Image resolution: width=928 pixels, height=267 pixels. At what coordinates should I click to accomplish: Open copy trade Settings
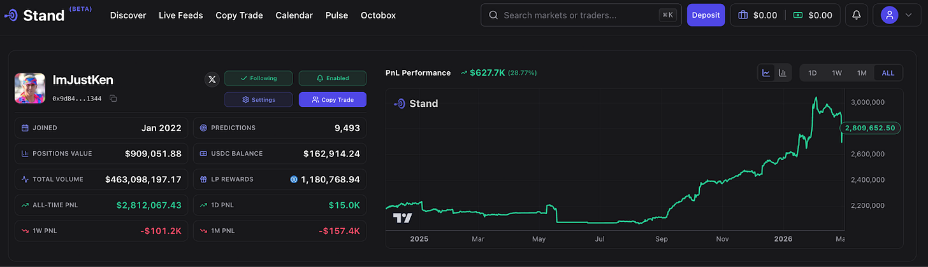click(x=258, y=100)
